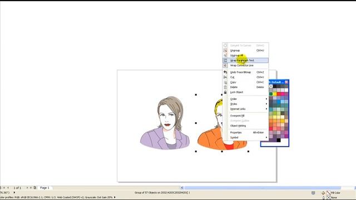Click the trash Delete icon

[x=225, y=87]
